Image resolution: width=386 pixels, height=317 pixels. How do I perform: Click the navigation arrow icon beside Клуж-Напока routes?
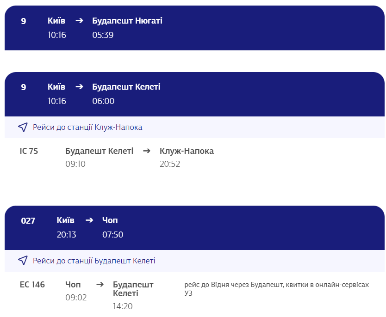click(23, 127)
